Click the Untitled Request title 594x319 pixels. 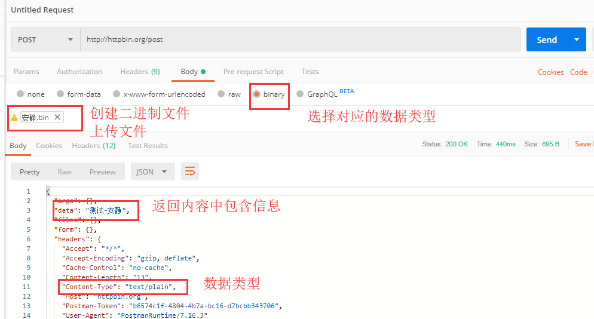[42, 10]
